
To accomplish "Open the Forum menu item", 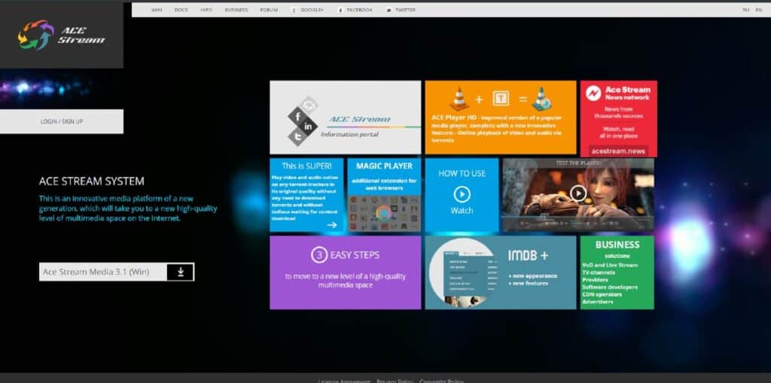I will 269,10.
